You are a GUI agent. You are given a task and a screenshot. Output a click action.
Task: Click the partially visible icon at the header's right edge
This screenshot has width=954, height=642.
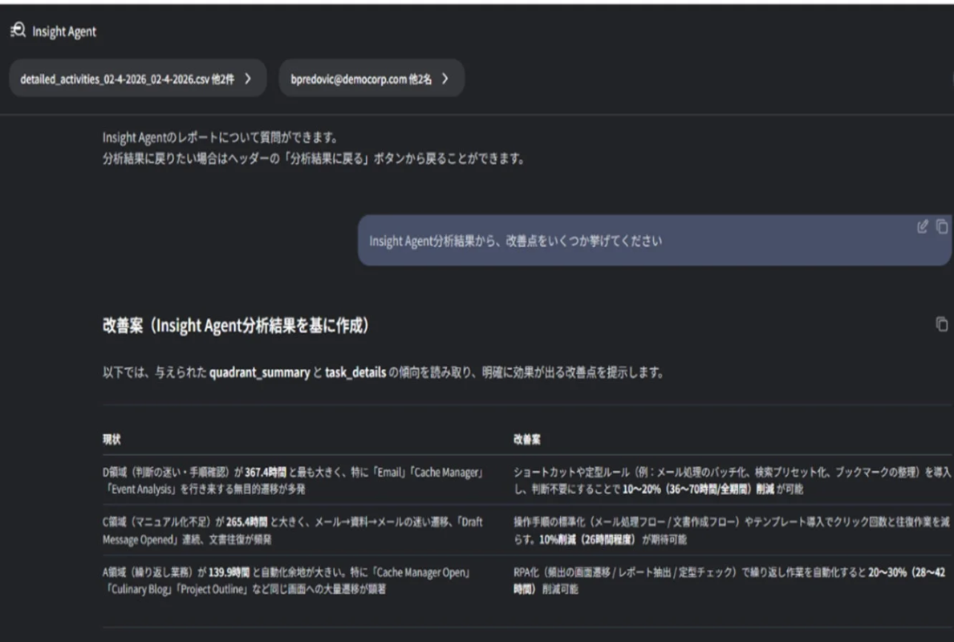[951, 78]
